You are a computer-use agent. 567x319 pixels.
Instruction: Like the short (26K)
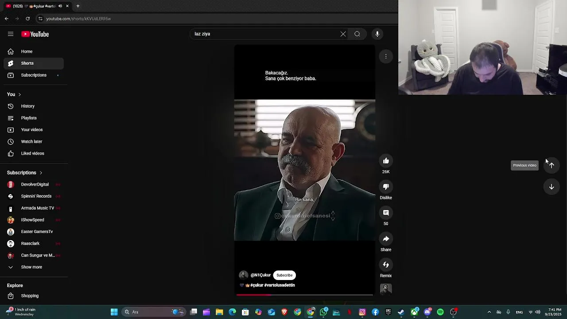coord(386,161)
